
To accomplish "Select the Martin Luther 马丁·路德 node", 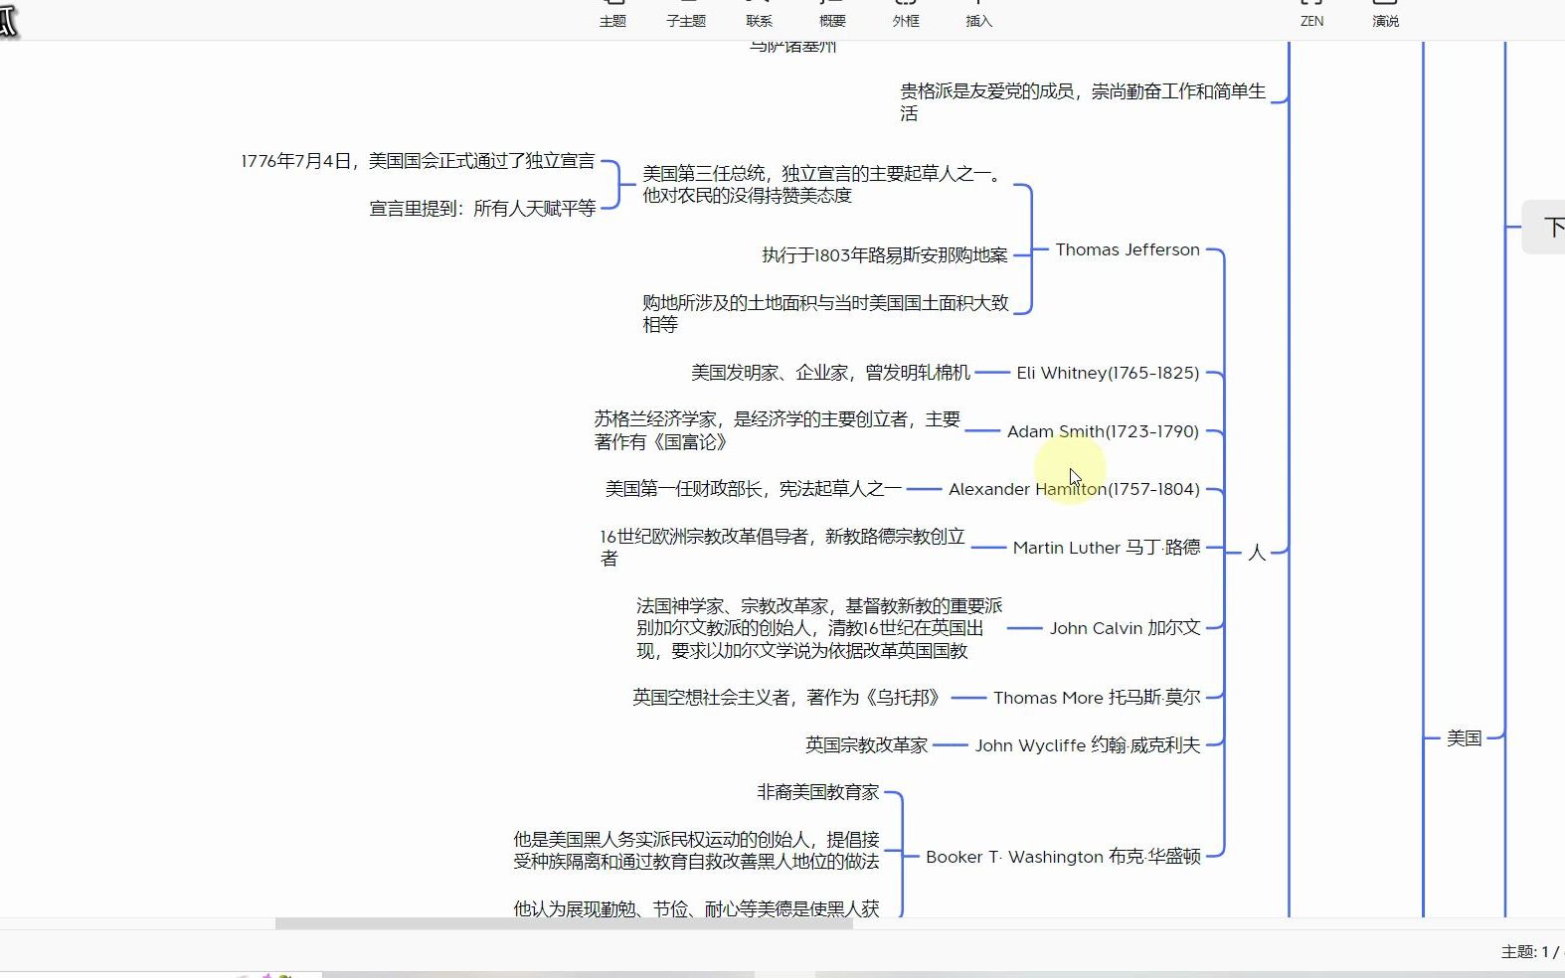I will point(1107,548).
